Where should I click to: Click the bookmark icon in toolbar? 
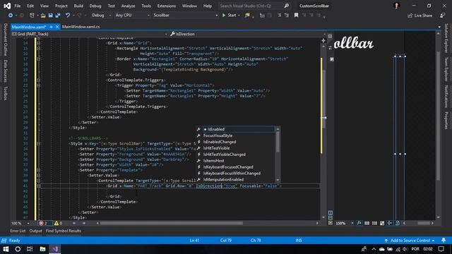click(296, 16)
